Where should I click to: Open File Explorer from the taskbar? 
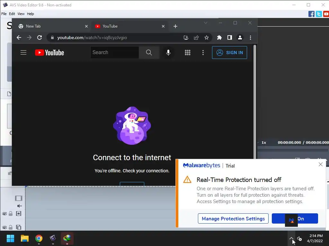click(x=24, y=238)
